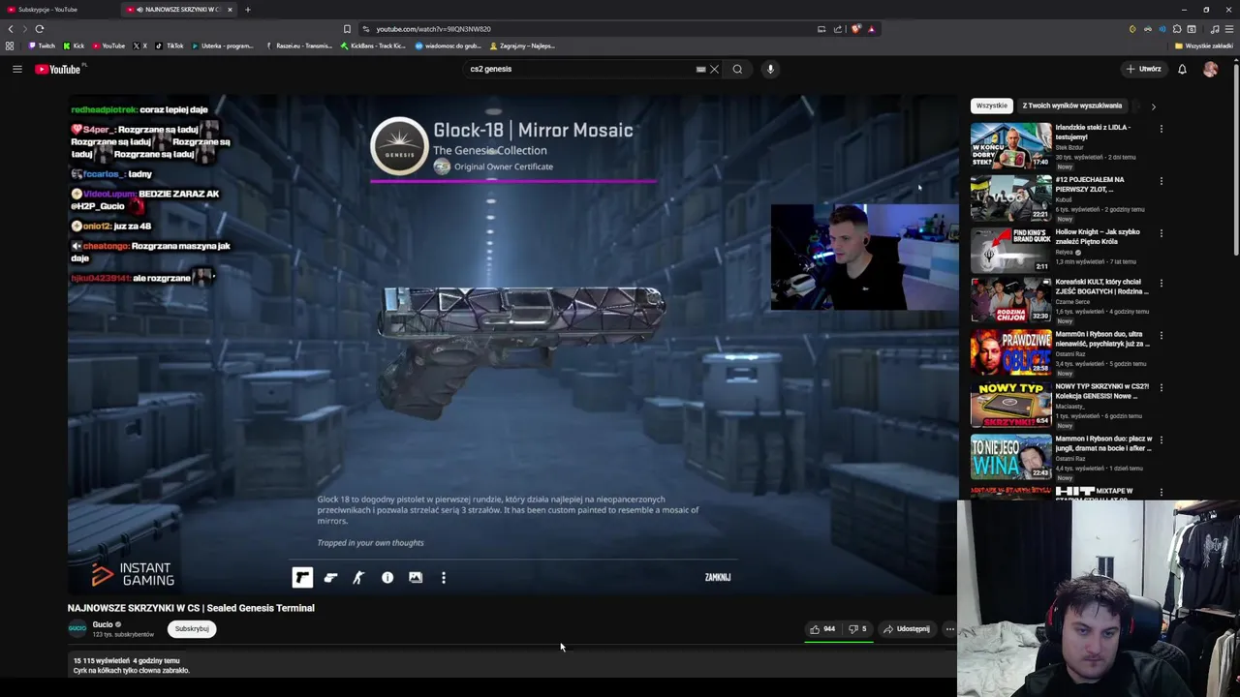Go back with browser back arrow
1240x697 pixels.
(11, 29)
